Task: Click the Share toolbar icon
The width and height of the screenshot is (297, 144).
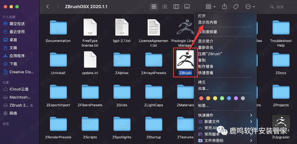Action: [x=224, y=7]
